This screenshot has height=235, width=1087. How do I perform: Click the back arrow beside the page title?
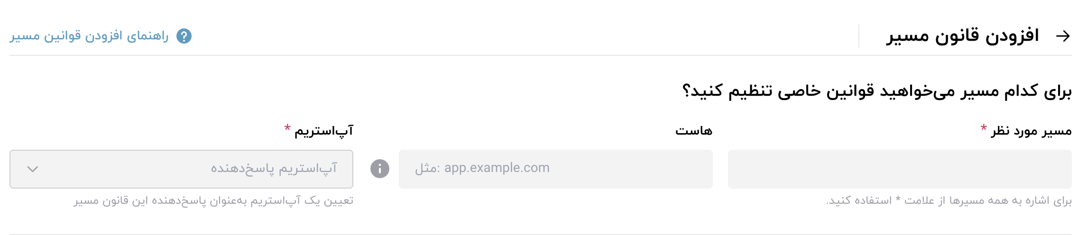pyautogui.click(x=1063, y=36)
